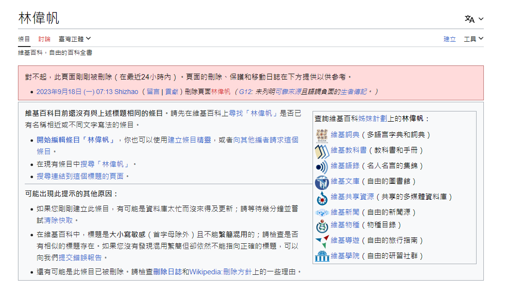This screenshot has width=512, height=300.
Task: Open the 生者傳記 biography policy link
Action: [x=354, y=92]
